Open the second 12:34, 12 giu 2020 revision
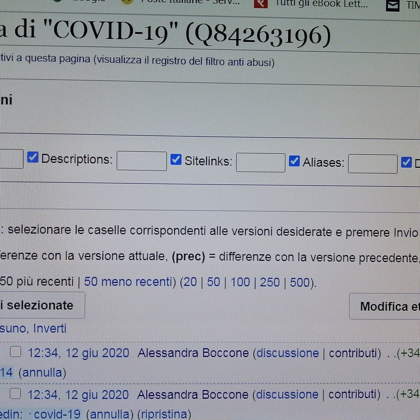Image resolution: width=420 pixels, height=420 pixels. click(78, 395)
